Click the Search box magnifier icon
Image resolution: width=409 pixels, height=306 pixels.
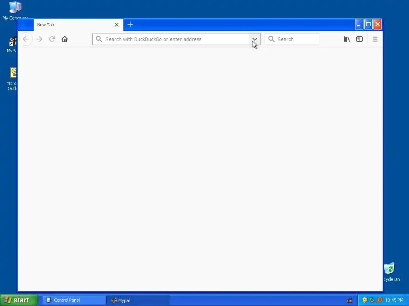coord(272,39)
